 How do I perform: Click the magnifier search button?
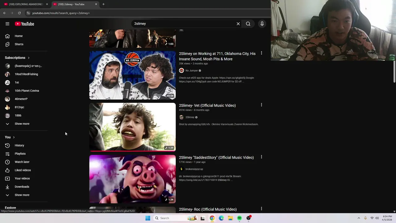click(248, 24)
